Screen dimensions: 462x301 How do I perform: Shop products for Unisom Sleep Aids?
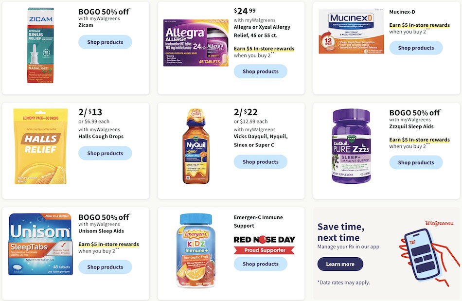(x=105, y=267)
